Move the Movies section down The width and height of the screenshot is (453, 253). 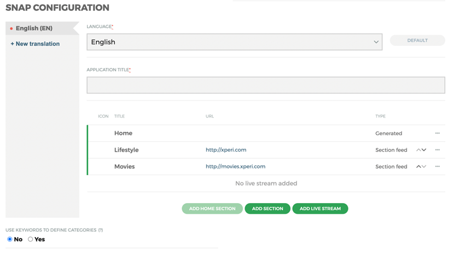tap(424, 166)
